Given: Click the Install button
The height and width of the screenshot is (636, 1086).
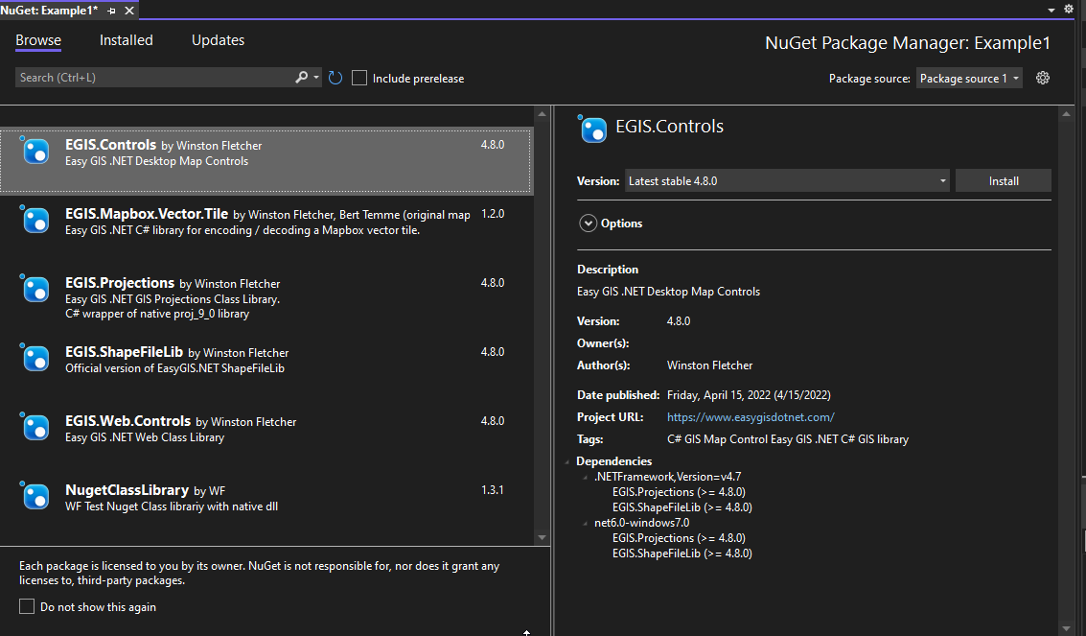Looking at the screenshot, I should point(1004,180).
